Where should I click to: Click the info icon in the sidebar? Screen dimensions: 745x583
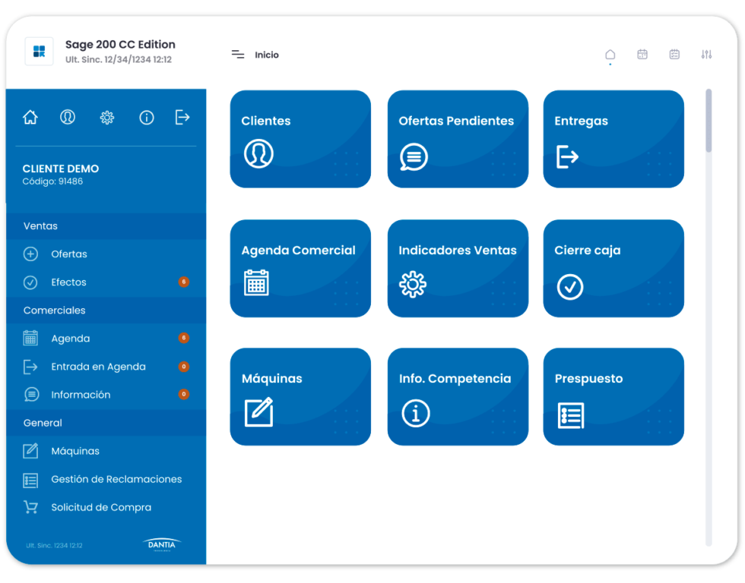(x=147, y=117)
